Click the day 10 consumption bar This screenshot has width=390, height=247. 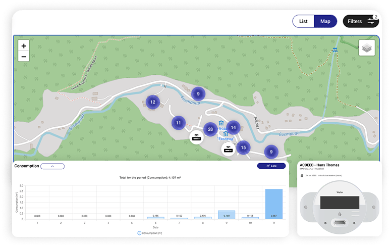(250, 218)
